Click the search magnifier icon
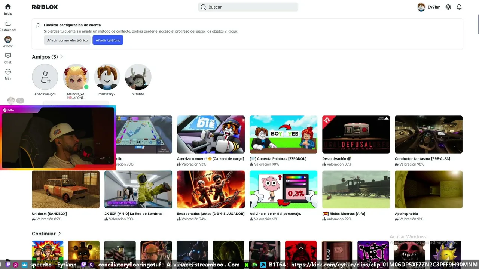Image resolution: width=479 pixels, height=269 pixels. pyautogui.click(x=203, y=7)
